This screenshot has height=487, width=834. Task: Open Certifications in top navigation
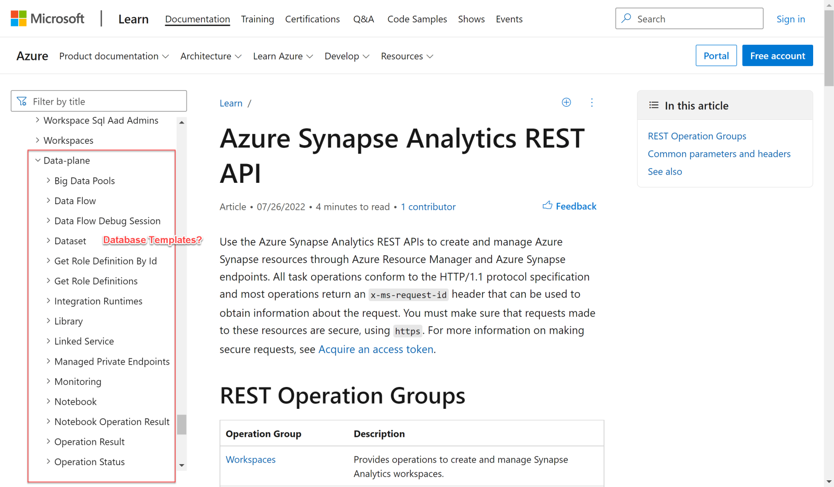click(x=312, y=19)
